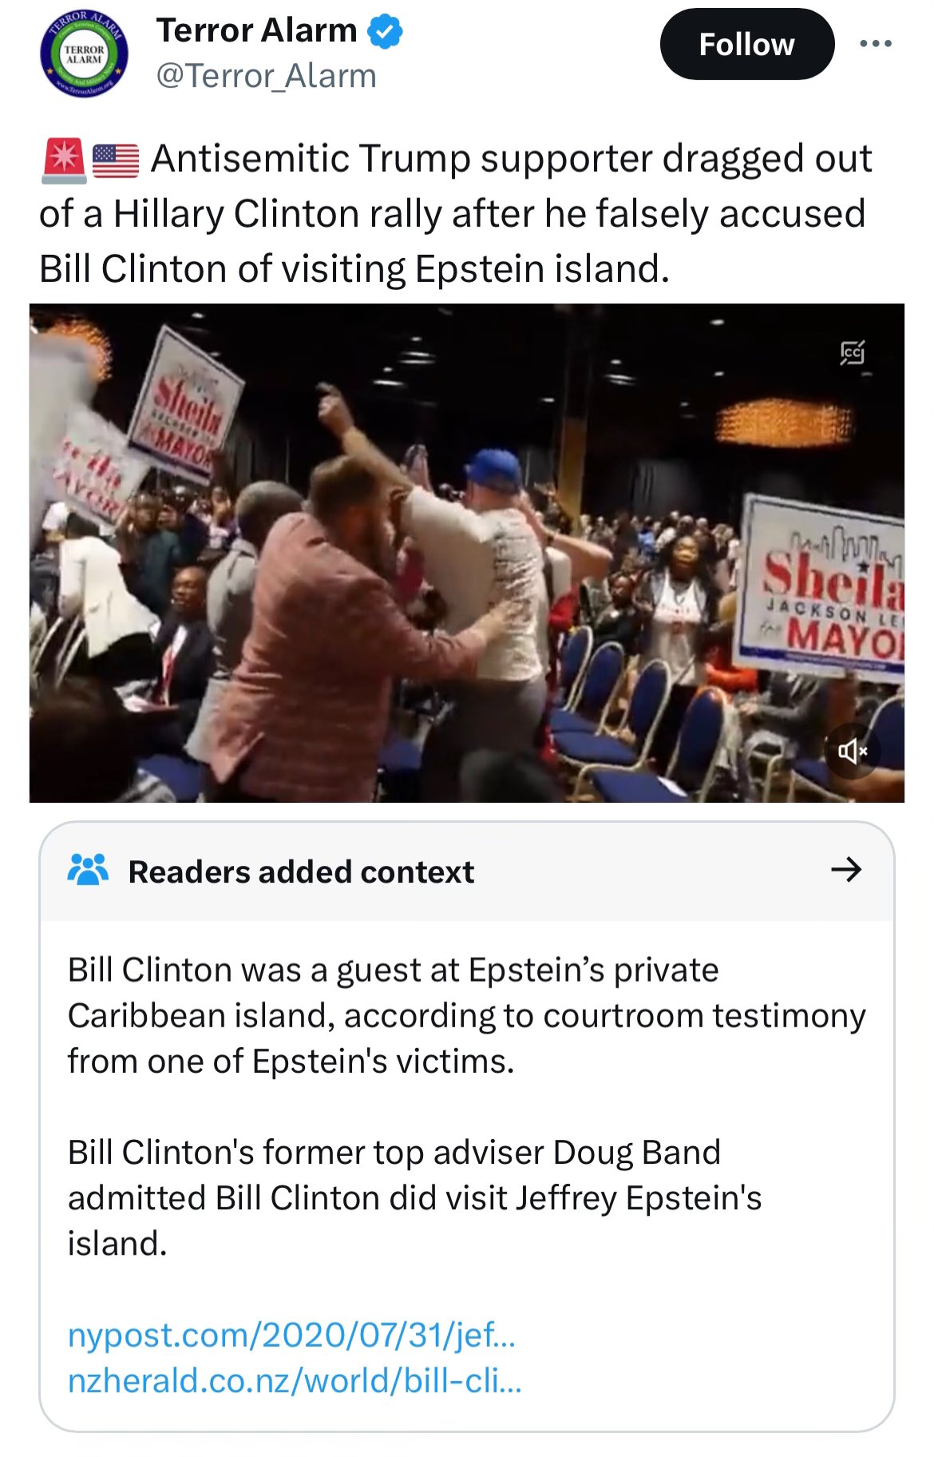Open the three-dot more options menu
The height and width of the screenshot is (1457, 934).
tap(876, 44)
